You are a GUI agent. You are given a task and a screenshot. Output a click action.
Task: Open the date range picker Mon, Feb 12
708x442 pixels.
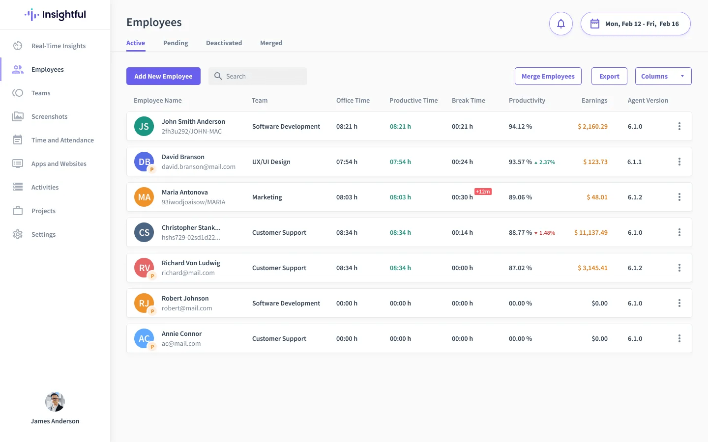point(635,24)
